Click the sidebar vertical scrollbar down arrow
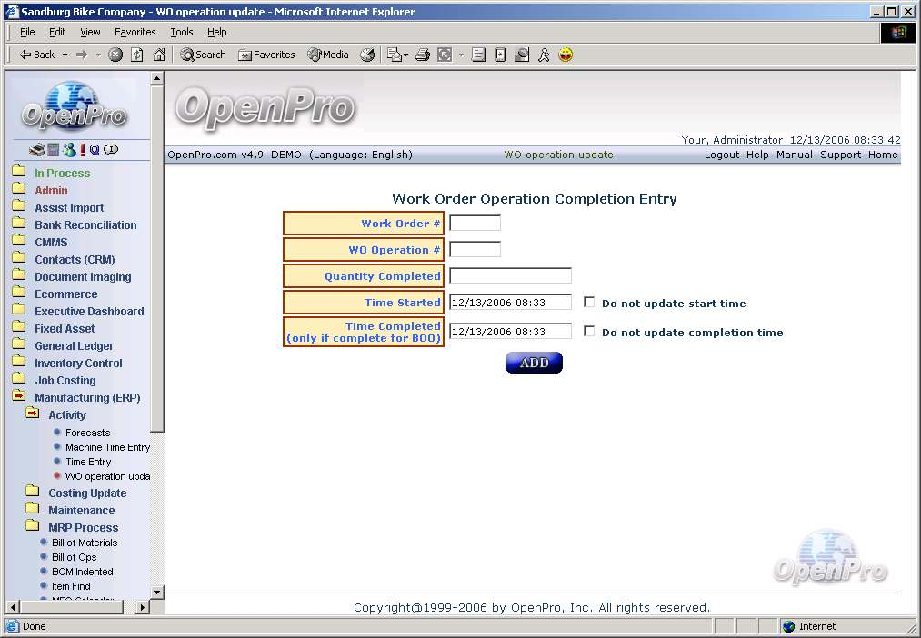Viewport: 921px width, 638px height. click(x=156, y=592)
